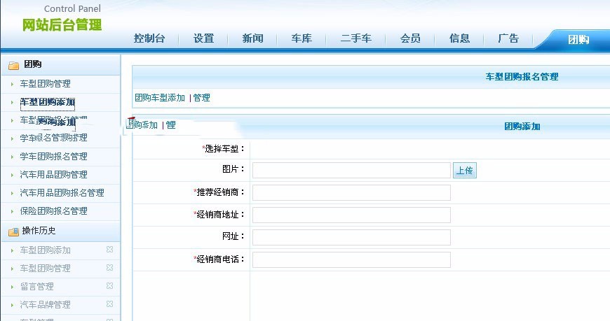The image size is (610, 321).
Task: Click the 车型团购报名管理 panel heading
Action: [x=522, y=77]
